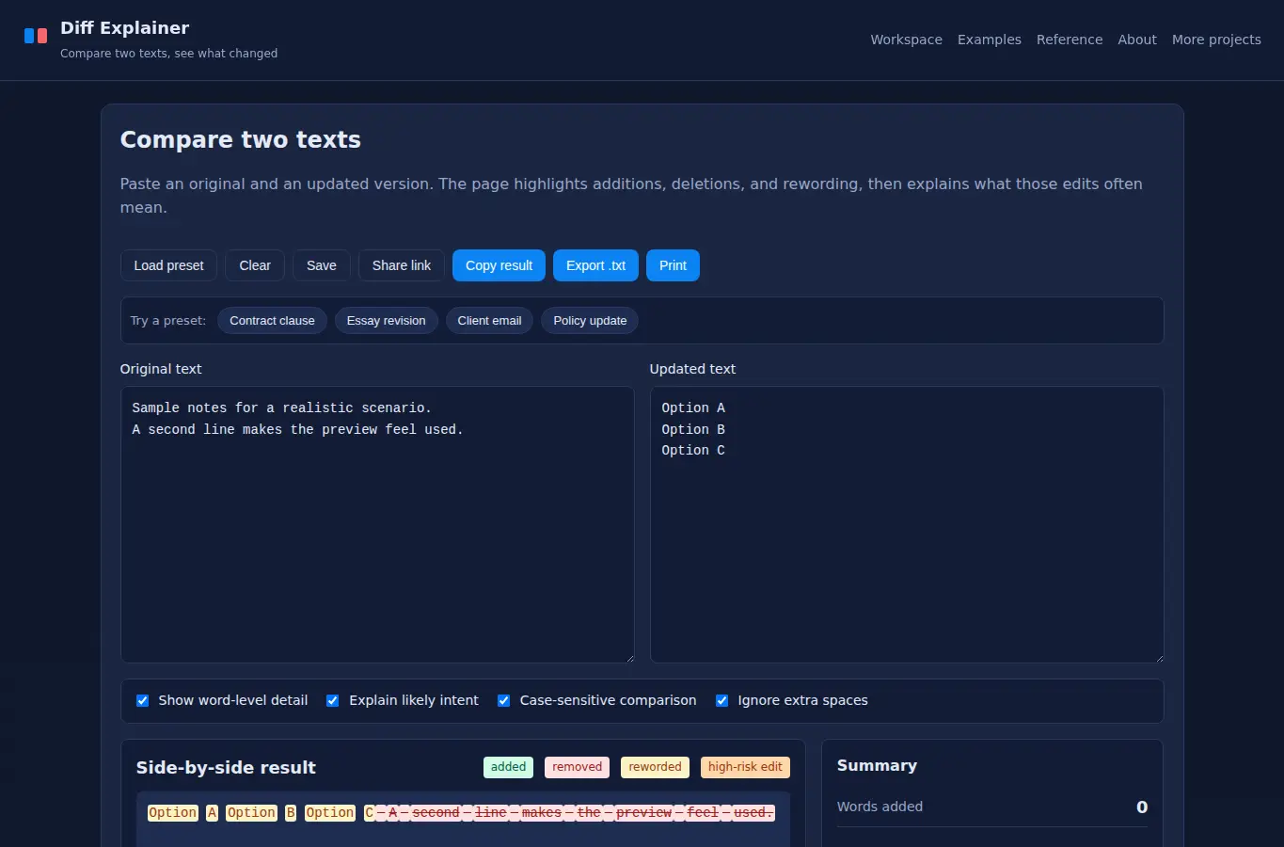The image size is (1284, 847).
Task: Focus the Original text area
Action: pos(377,524)
